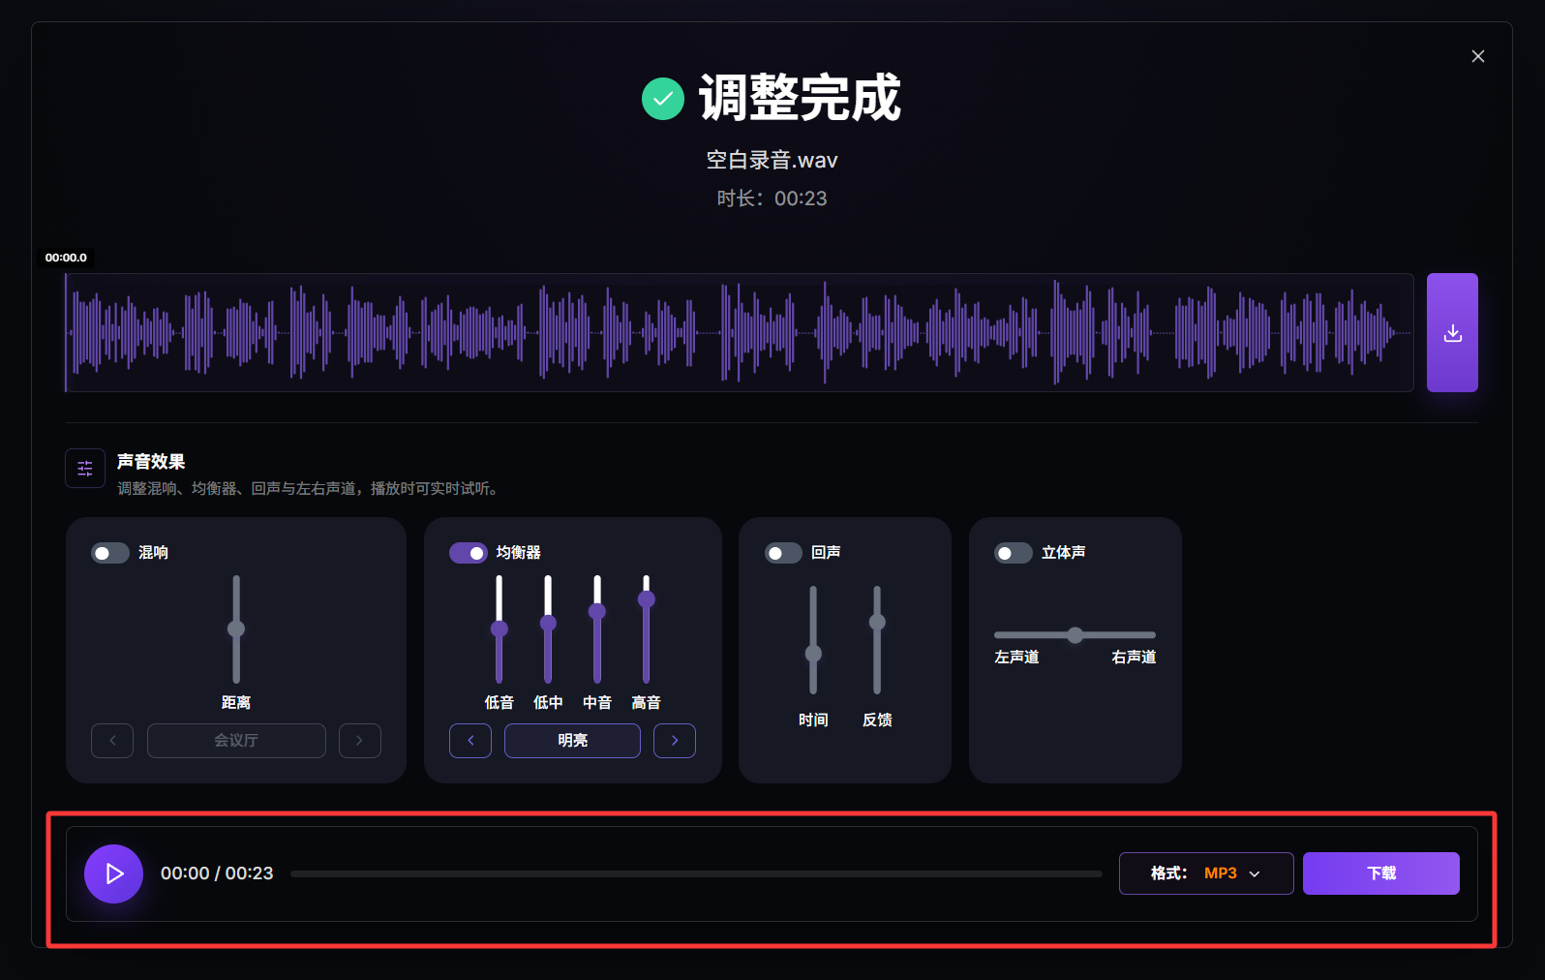This screenshot has width=1545, height=980.
Task: Click the 反馈 echo feedback slider
Action: [877, 640]
